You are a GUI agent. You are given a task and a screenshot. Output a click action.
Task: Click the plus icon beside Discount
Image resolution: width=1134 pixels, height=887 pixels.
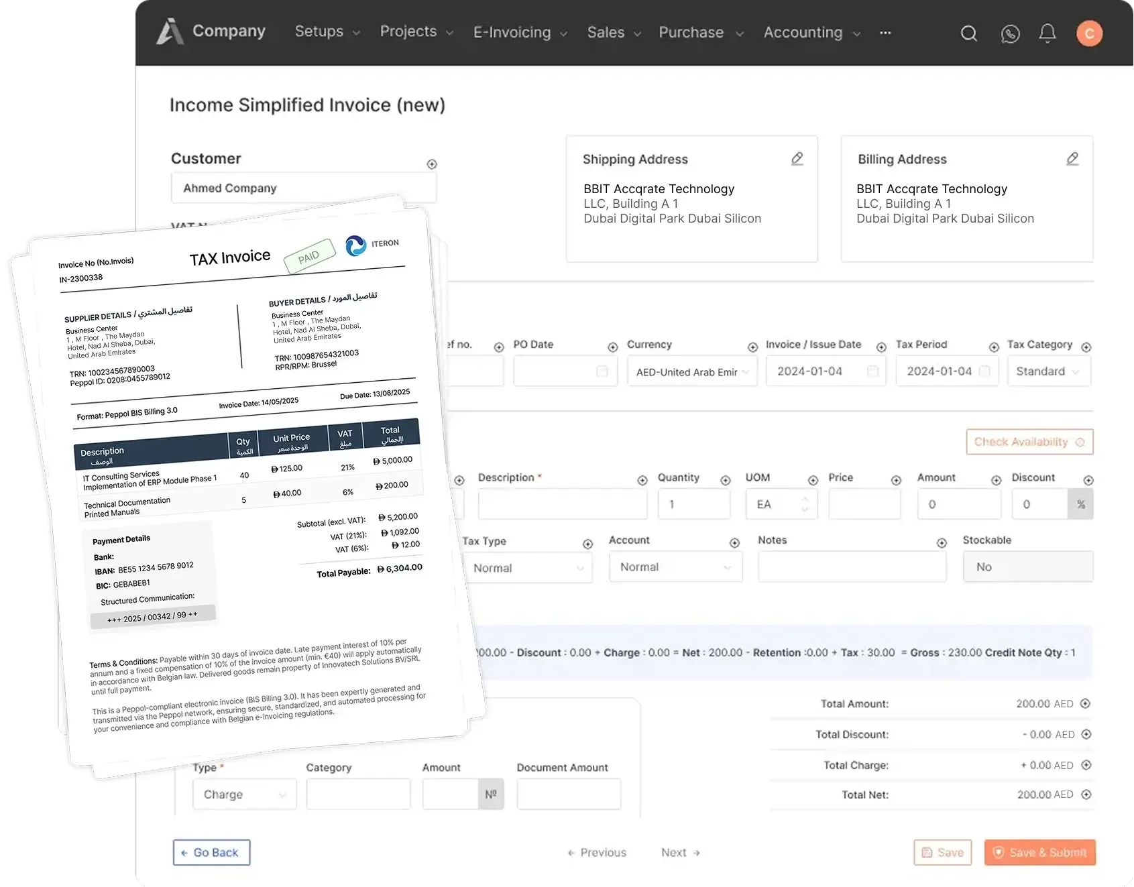[x=1088, y=480]
